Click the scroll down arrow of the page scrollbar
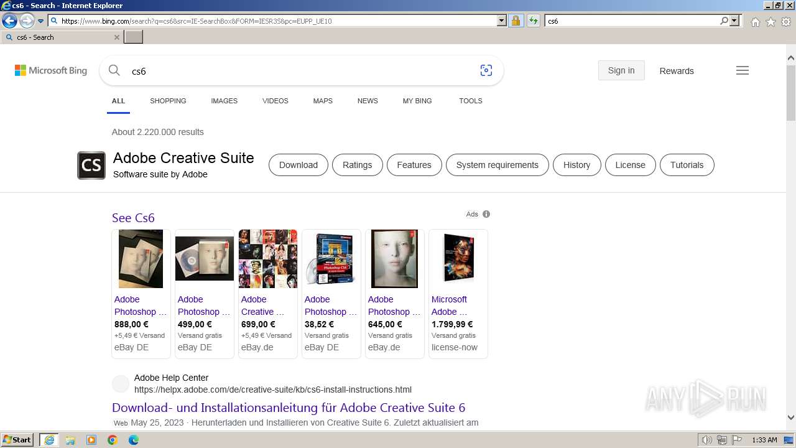This screenshot has width=796, height=448. 791,418
